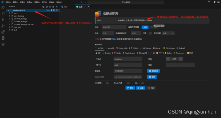
Task: Open the save password dropdown
Action: point(168,33)
